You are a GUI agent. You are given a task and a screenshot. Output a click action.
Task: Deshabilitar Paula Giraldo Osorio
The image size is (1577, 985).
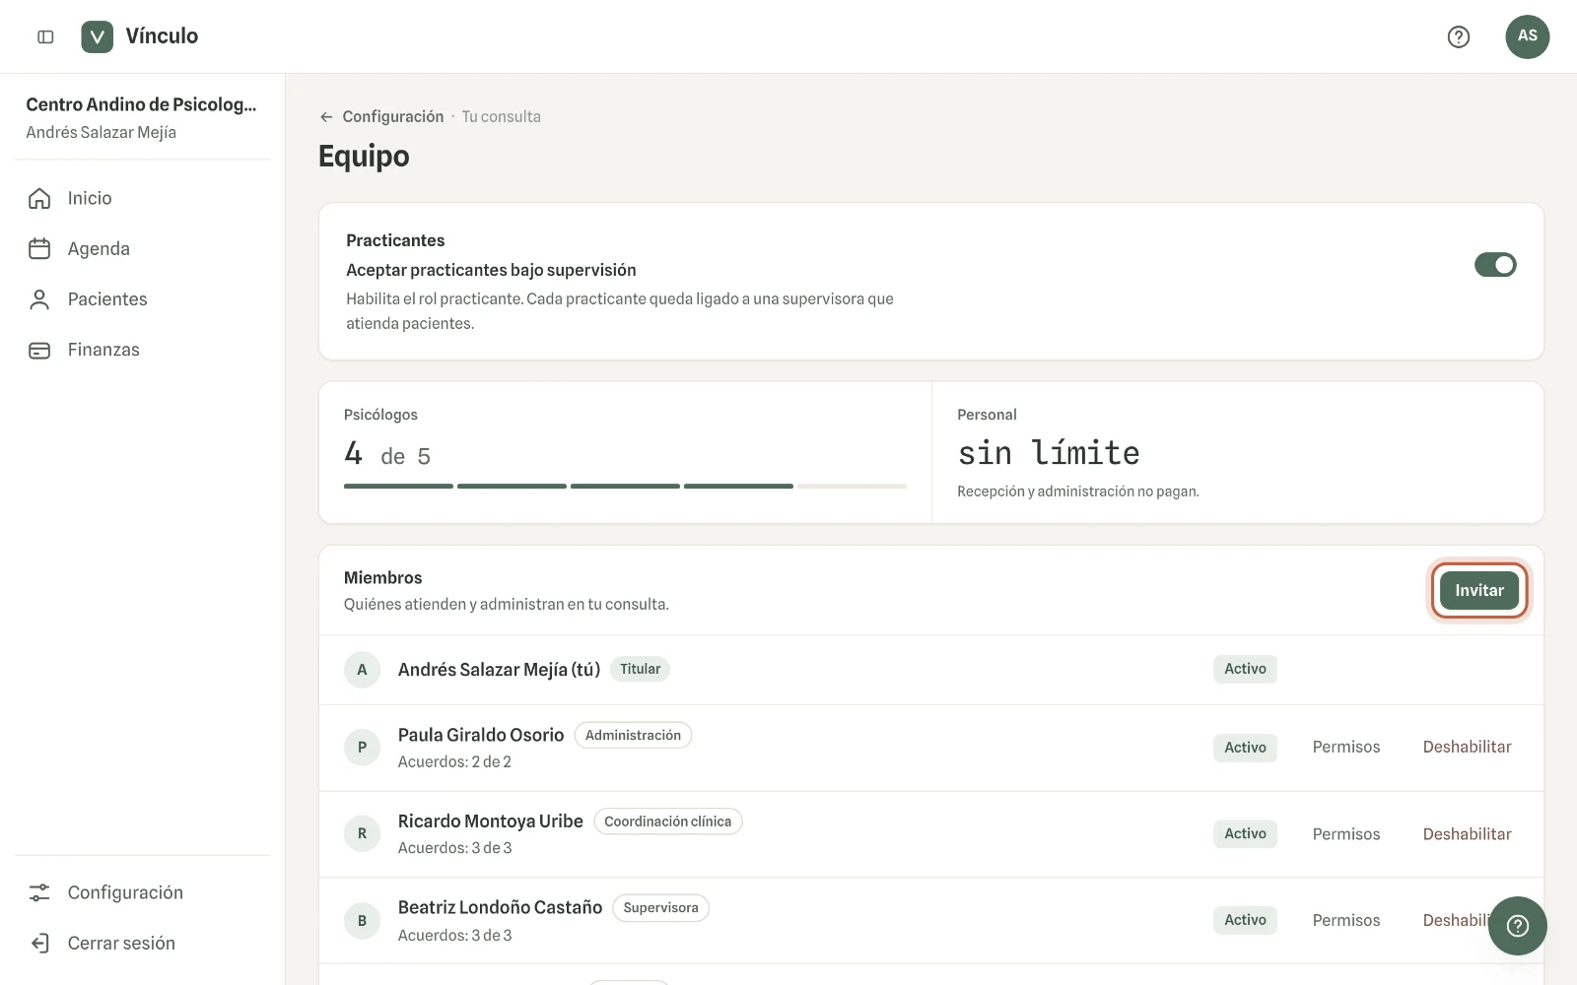click(1467, 747)
